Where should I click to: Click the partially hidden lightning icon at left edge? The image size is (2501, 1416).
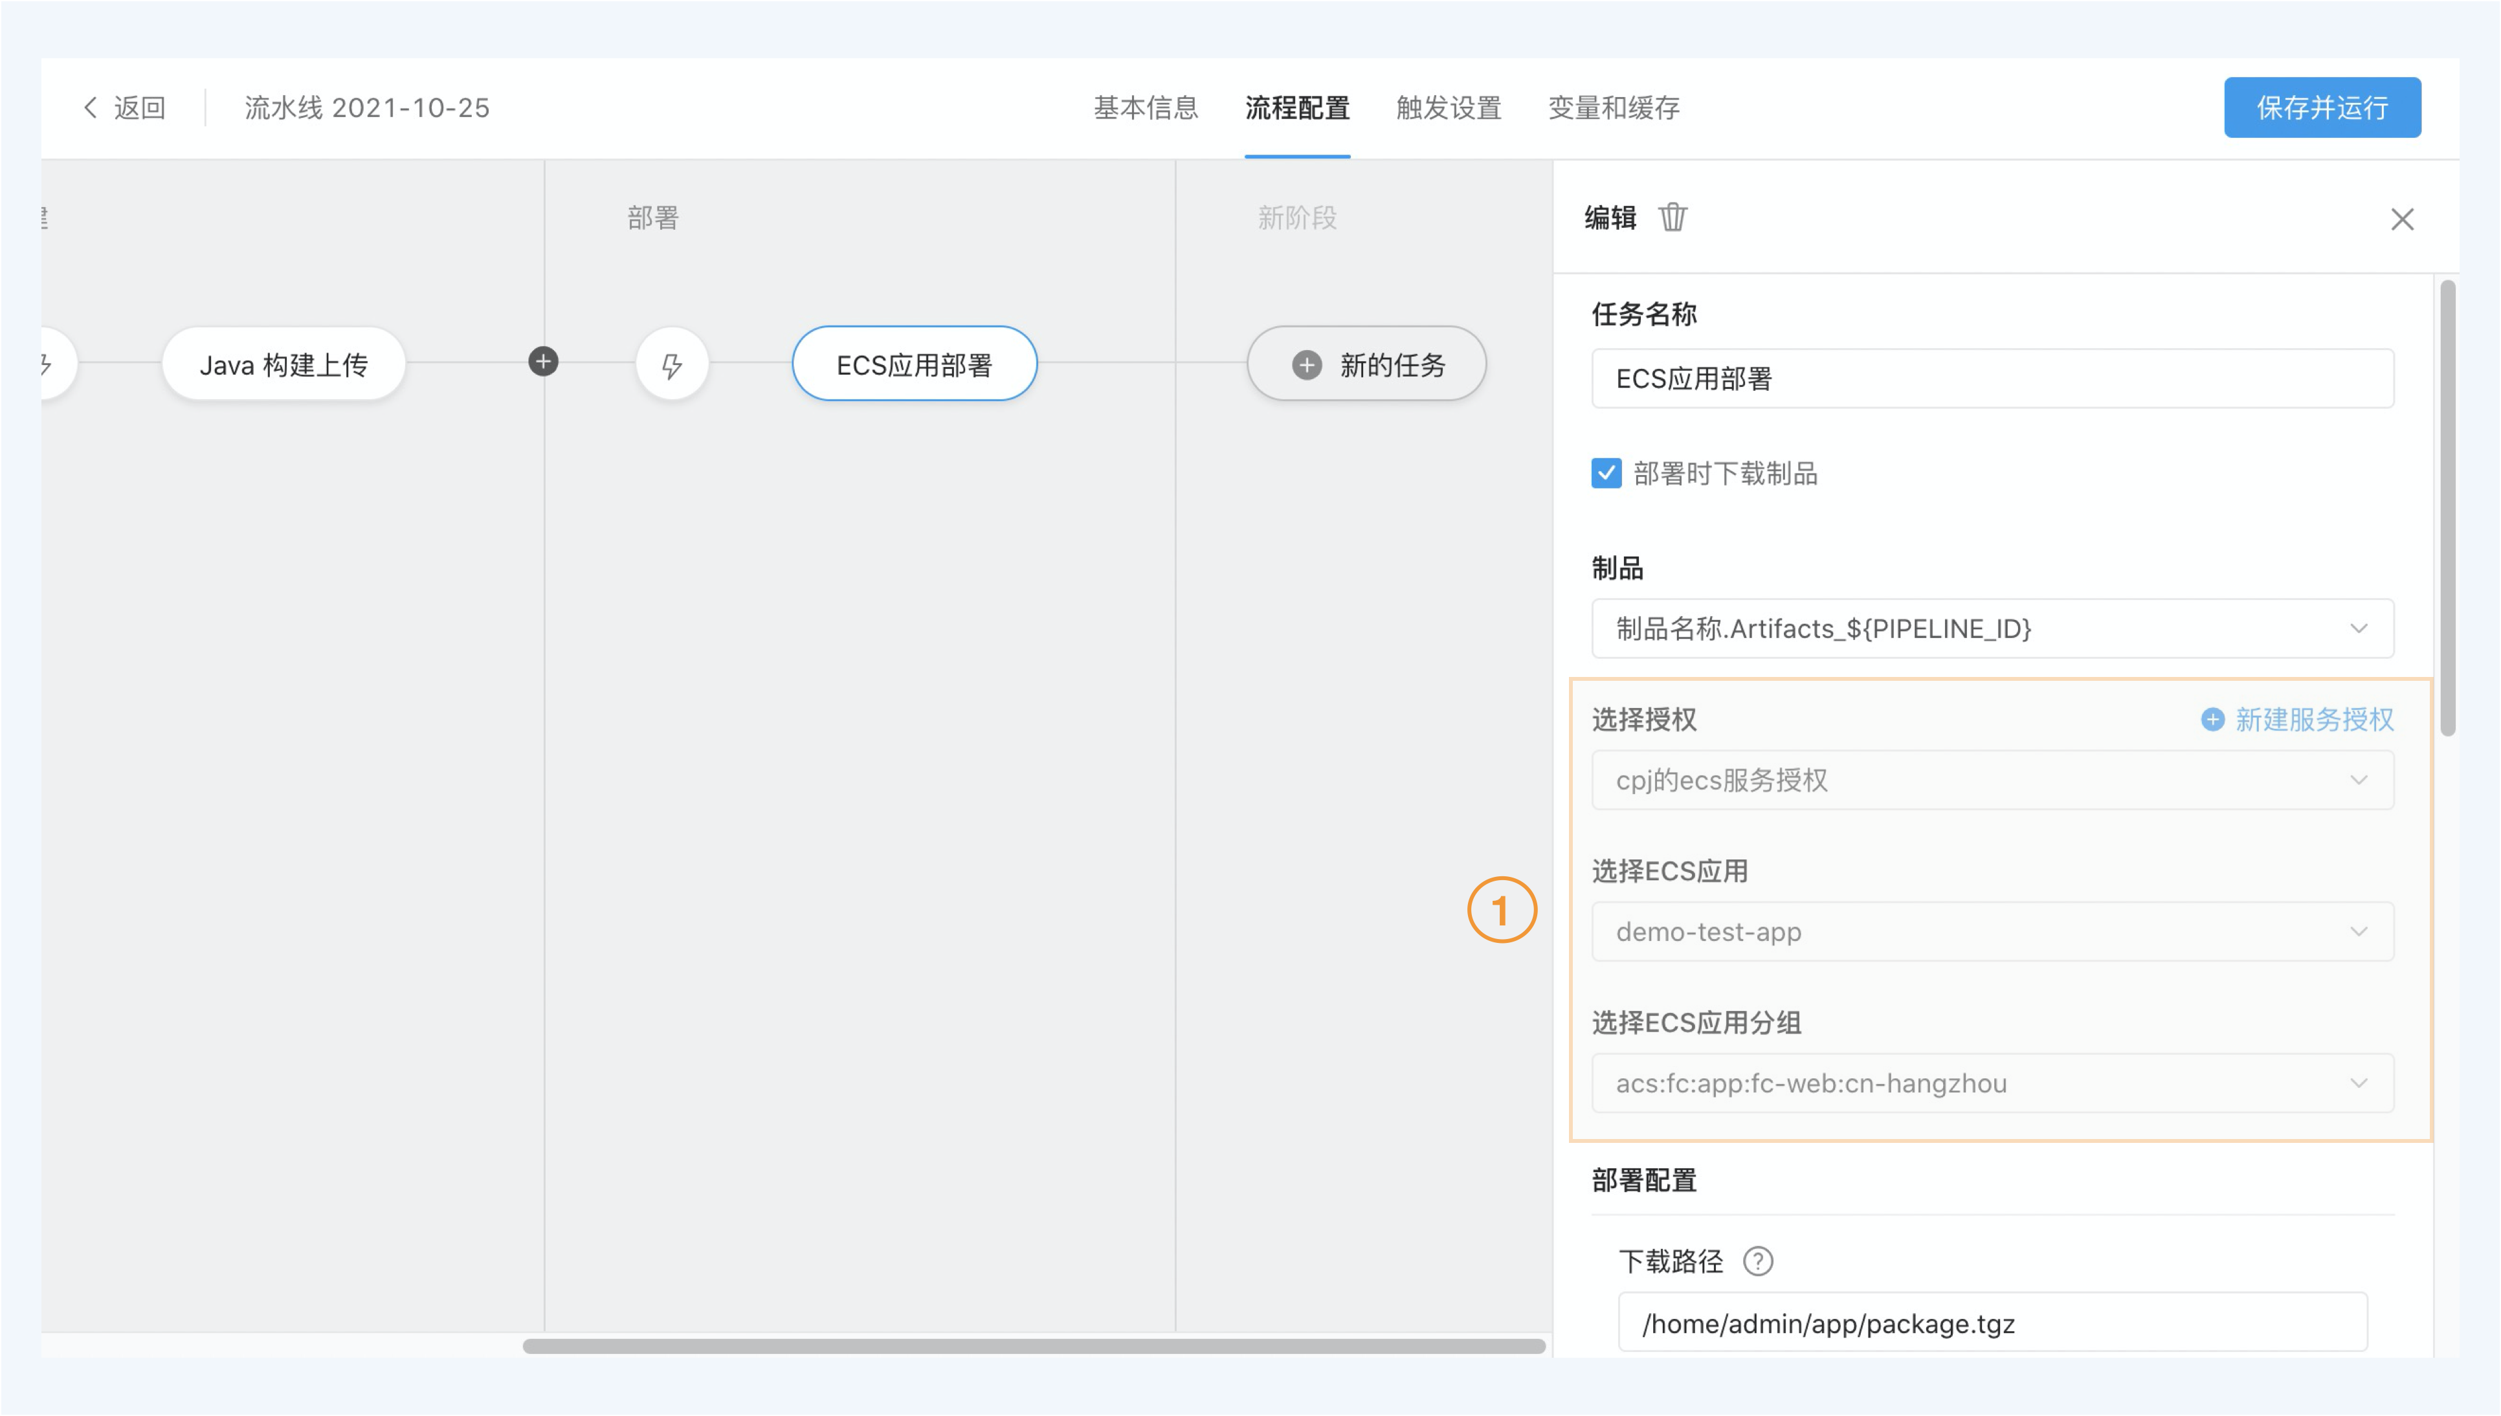coord(49,364)
